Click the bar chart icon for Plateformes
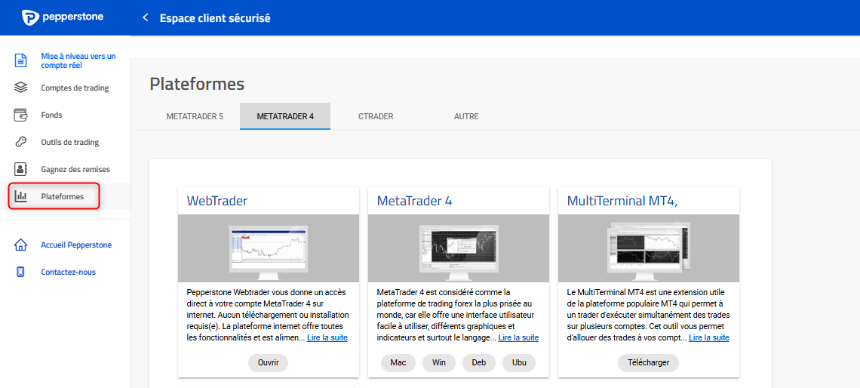The height and width of the screenshot is (388, 860). pyautogui.click(x=20, y=196)
